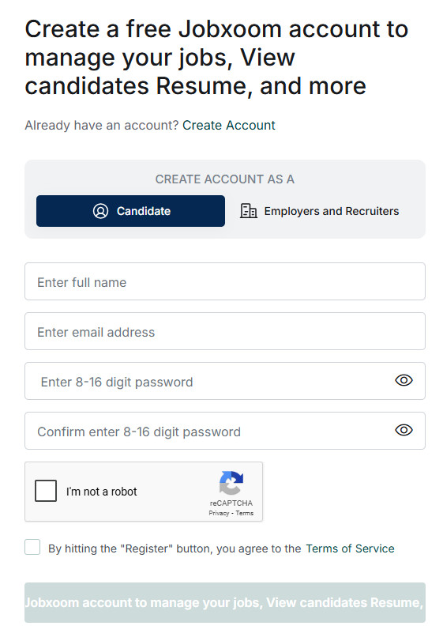Tick the Terms of Service agreement checkbox

32,547
